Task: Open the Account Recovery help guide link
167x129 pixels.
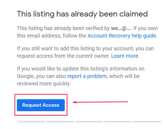Action: click(122, 35)
